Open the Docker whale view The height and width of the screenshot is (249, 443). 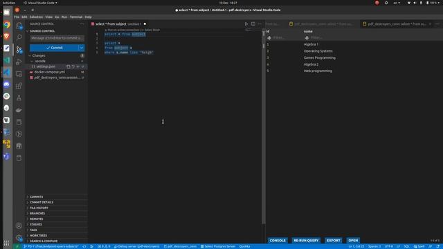pyautogui.click(x=19, y=110)
